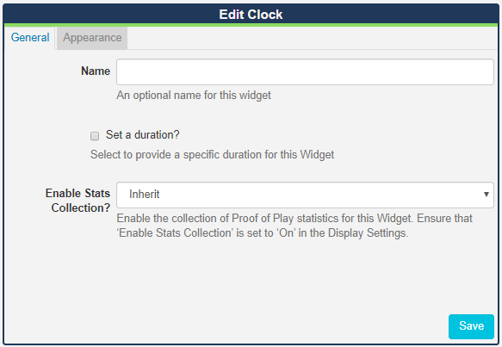The height and width of the screenshot is (347, 502).
Task: Click the 'An optional name for this widget' hint
Action: [x=194, y=95]
